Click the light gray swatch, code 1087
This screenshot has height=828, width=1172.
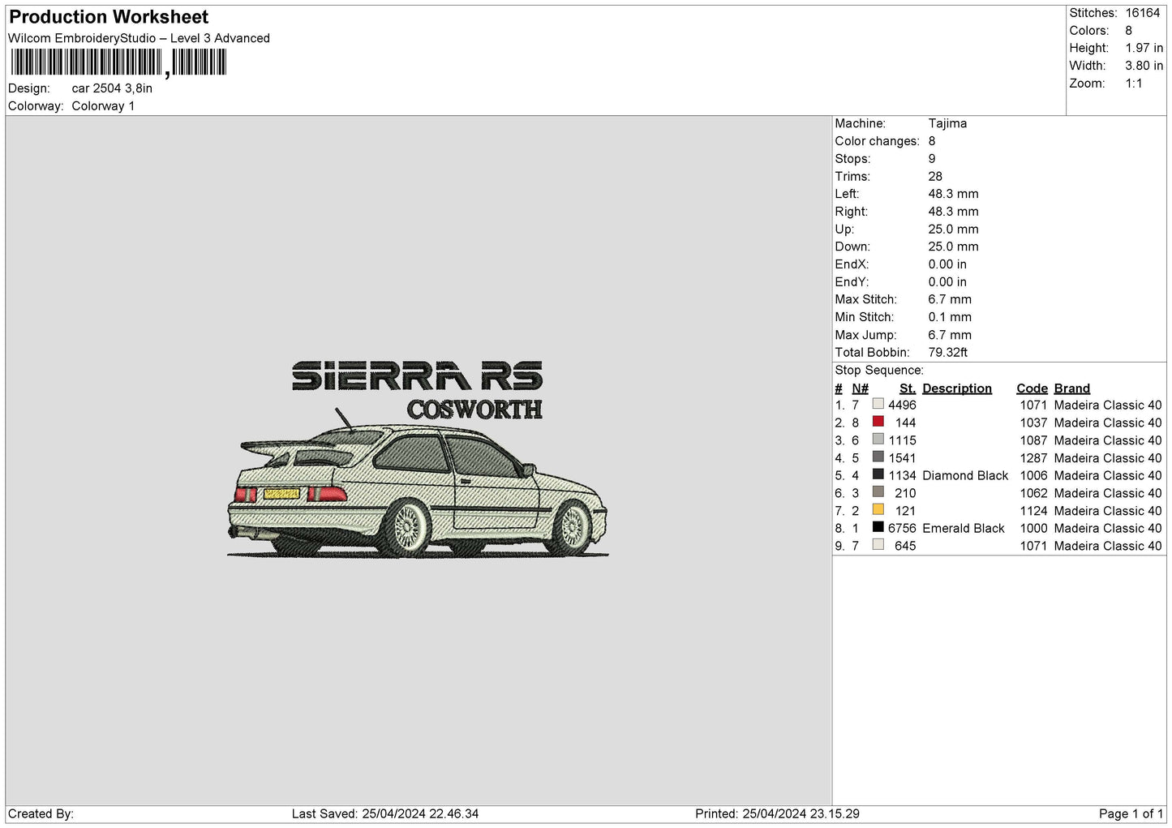(878, 440)
